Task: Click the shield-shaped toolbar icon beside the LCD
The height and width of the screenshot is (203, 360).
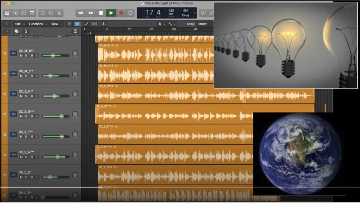Action: pyautogui.click(x=203, y=13)
